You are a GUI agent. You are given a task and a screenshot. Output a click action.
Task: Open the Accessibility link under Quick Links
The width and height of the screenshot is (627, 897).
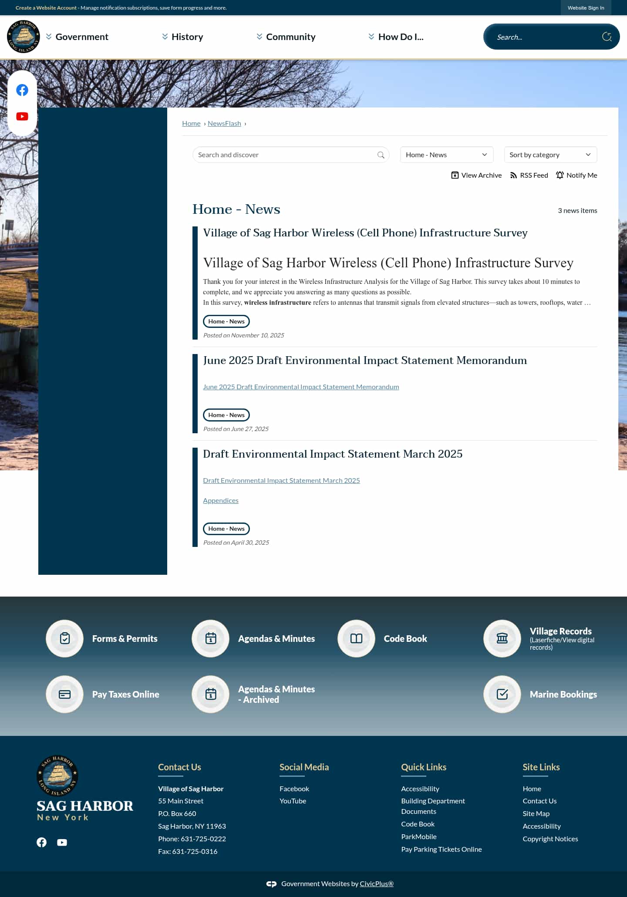420,789
